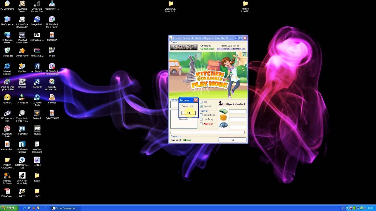
Task: Enable the Bonus Items checkbox
Action: 201,115
